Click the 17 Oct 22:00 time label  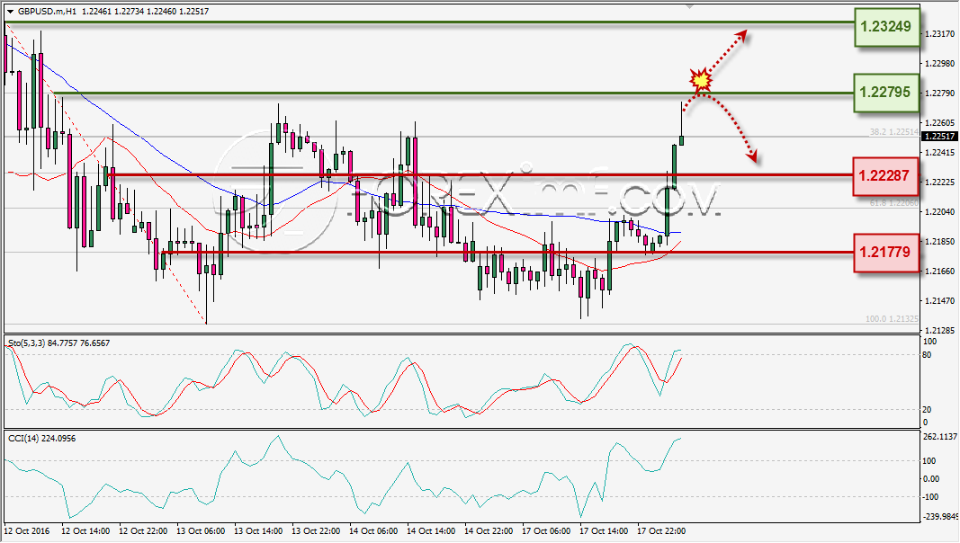(x=661, y=530)
